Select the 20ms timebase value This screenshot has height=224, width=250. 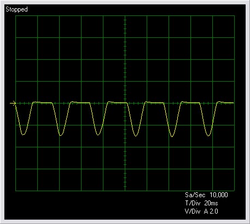(211, 203)
